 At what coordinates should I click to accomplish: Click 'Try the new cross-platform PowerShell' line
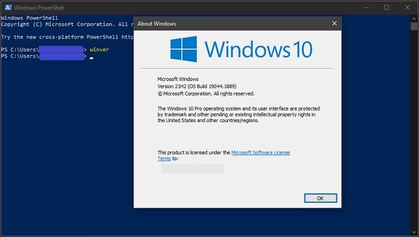point(67,37)
